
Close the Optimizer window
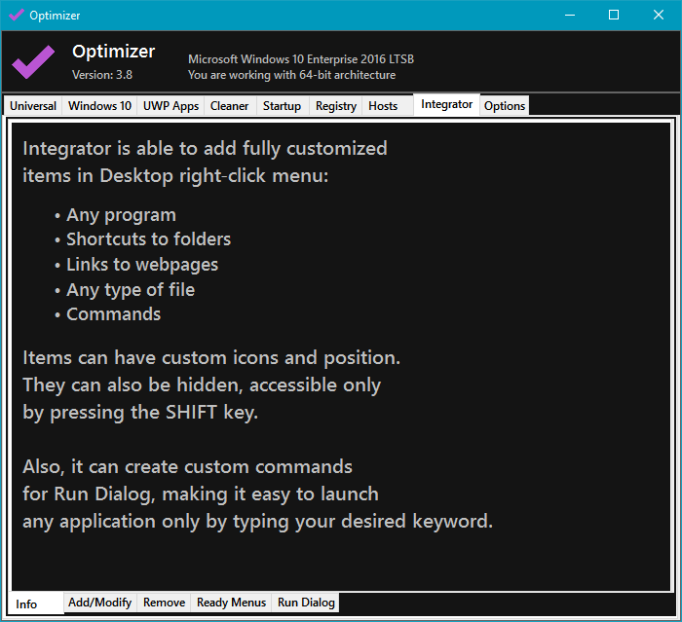pos(659,15)
